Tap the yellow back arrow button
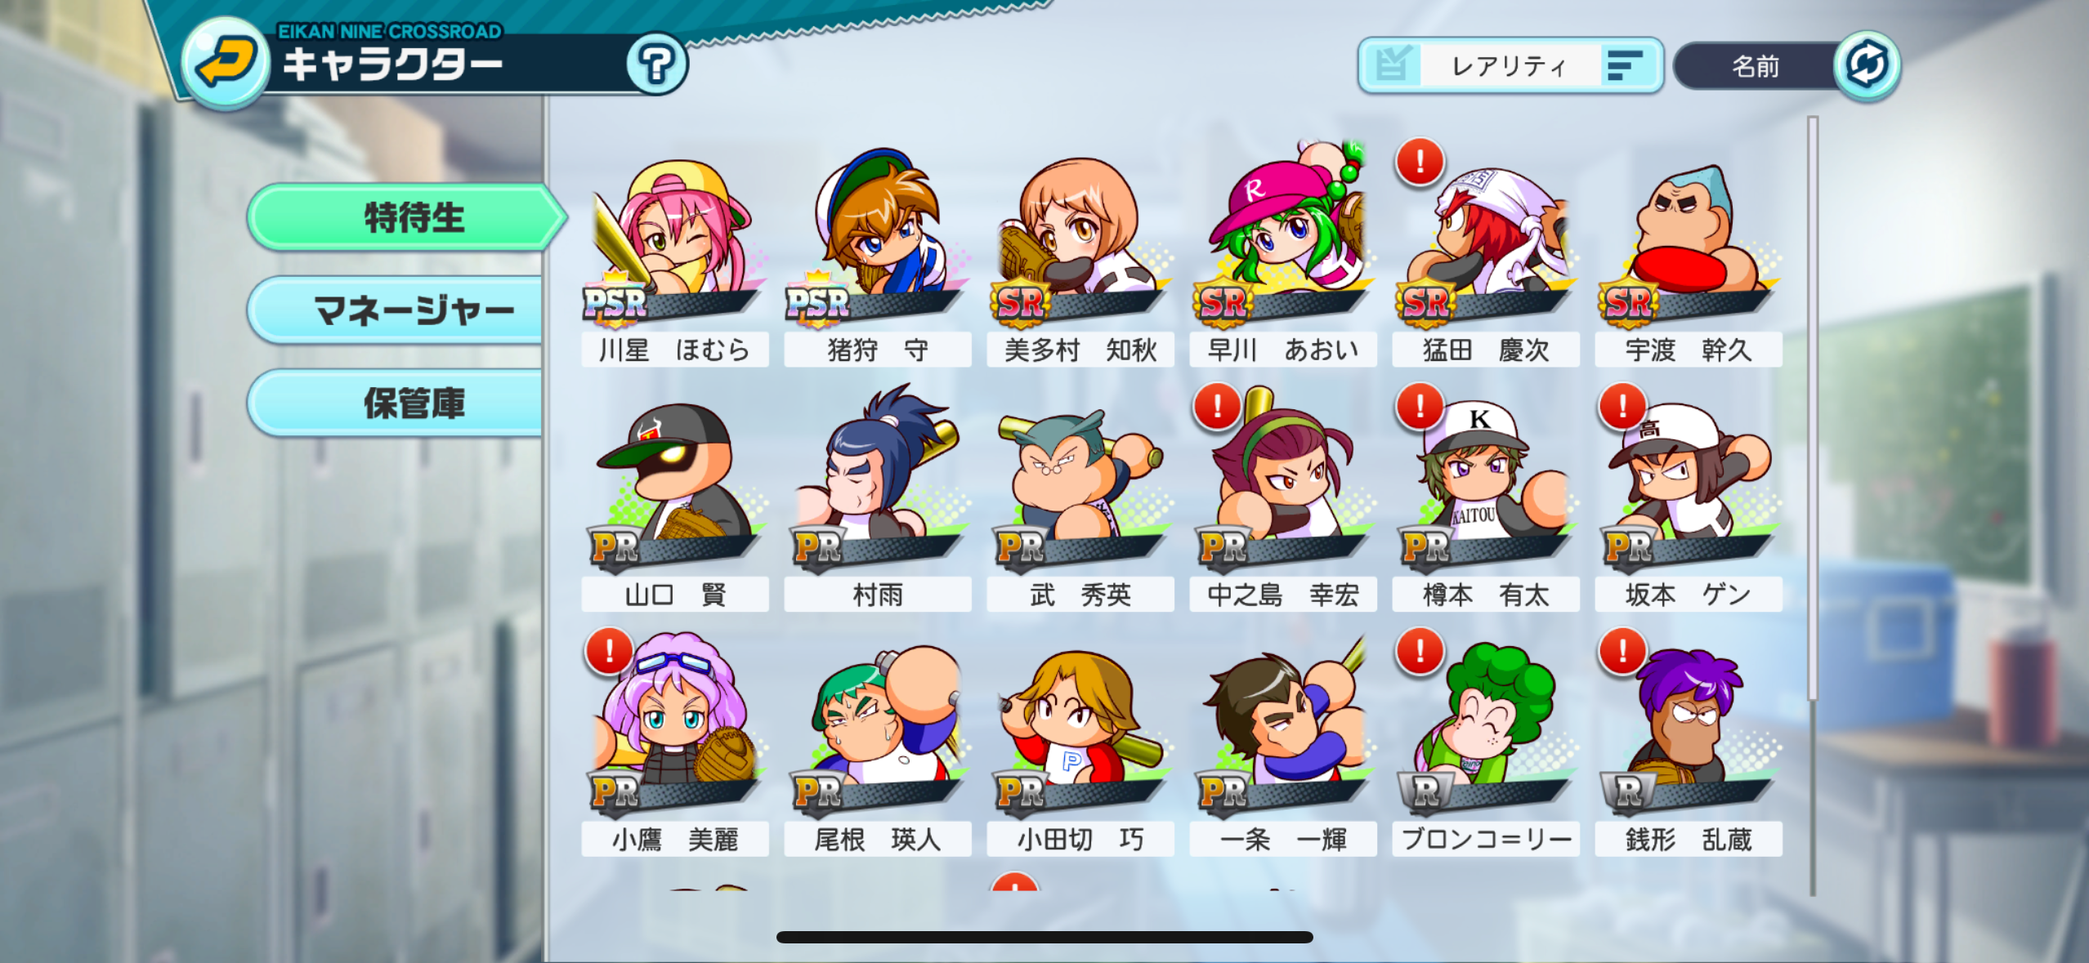The image size is (2089, 963). pyautogui.click(x=225, y=63)
